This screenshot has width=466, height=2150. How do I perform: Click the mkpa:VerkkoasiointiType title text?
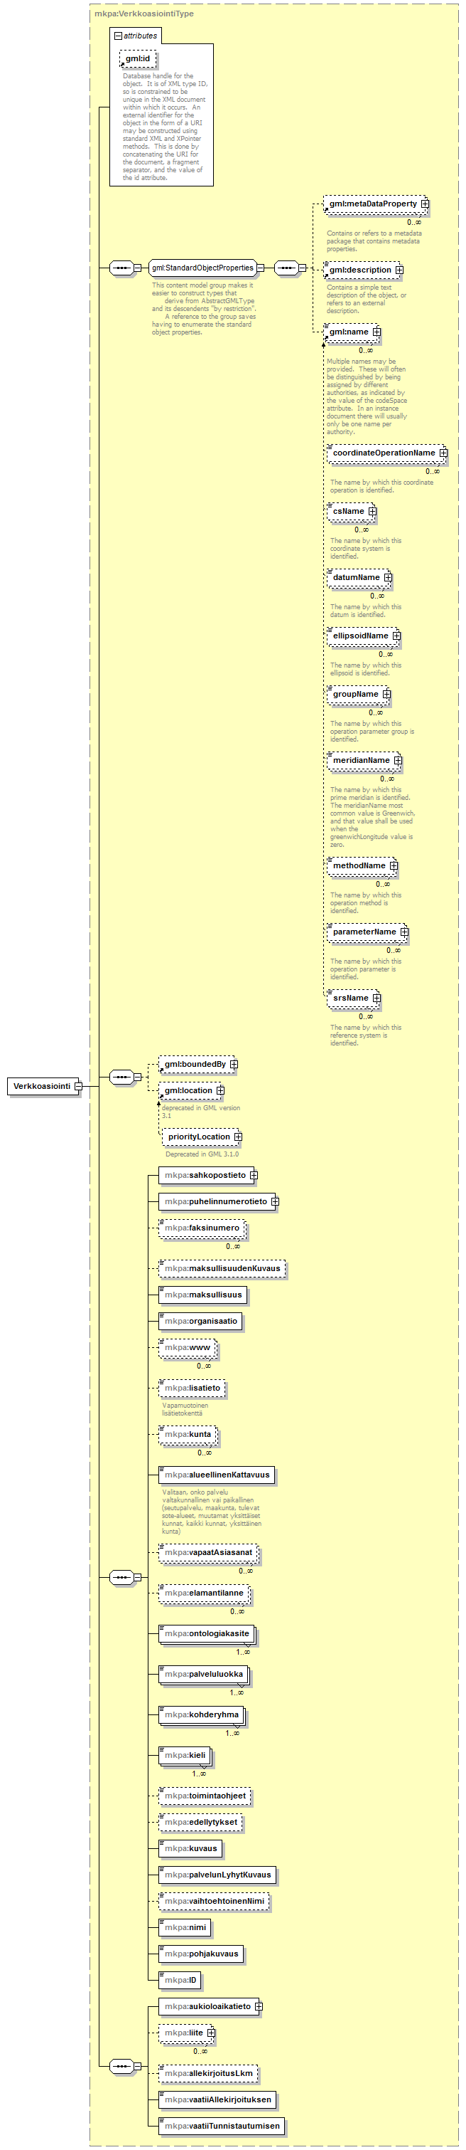(144, 14)
